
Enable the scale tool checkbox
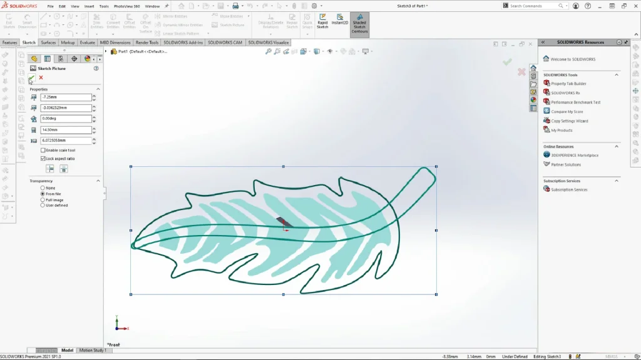point(43,150)
